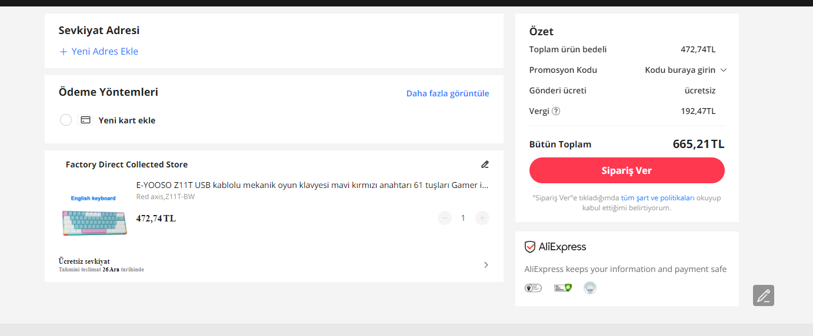Click the Yeni kart ekle label

click(127, 120)
